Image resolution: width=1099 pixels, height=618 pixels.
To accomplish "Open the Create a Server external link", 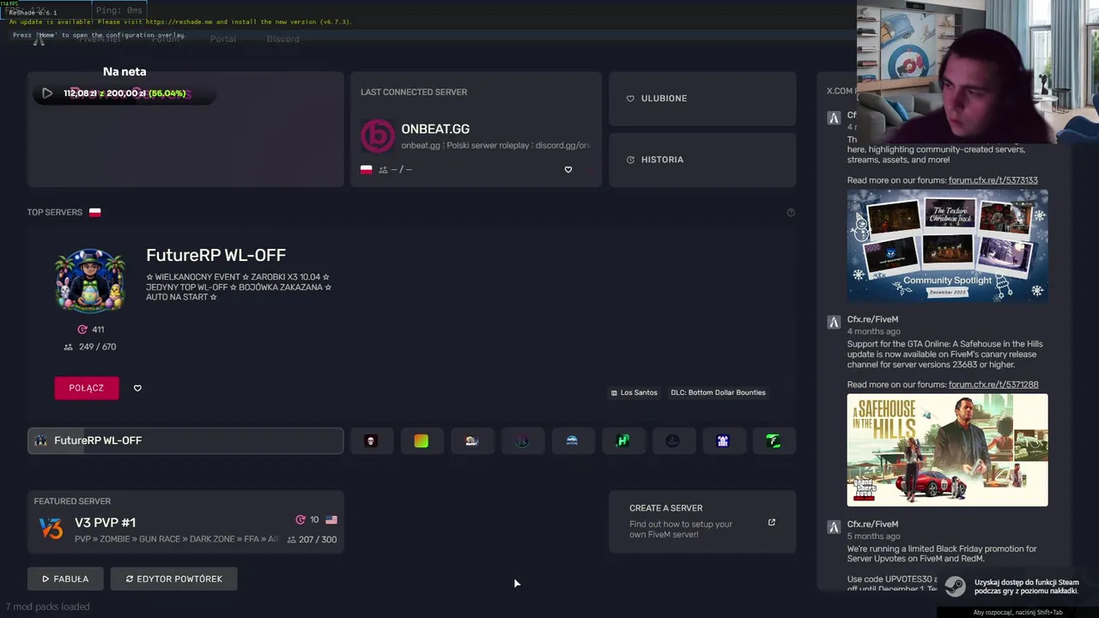I will click(702, 522).
